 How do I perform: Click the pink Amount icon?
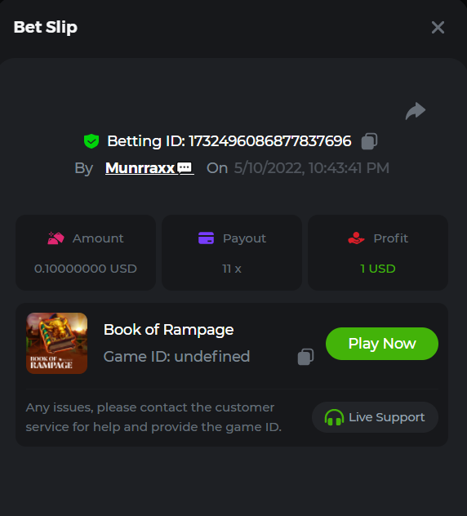click(56, 238)
